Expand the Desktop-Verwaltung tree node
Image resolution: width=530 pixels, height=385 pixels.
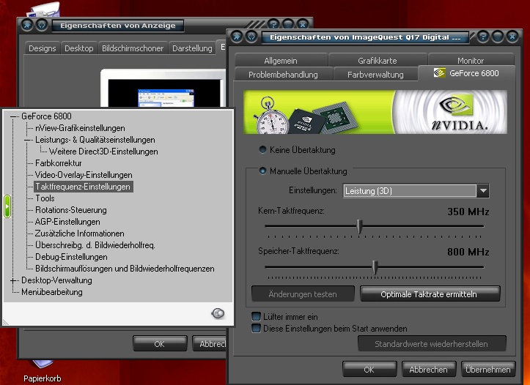click(x=13, y=280)
